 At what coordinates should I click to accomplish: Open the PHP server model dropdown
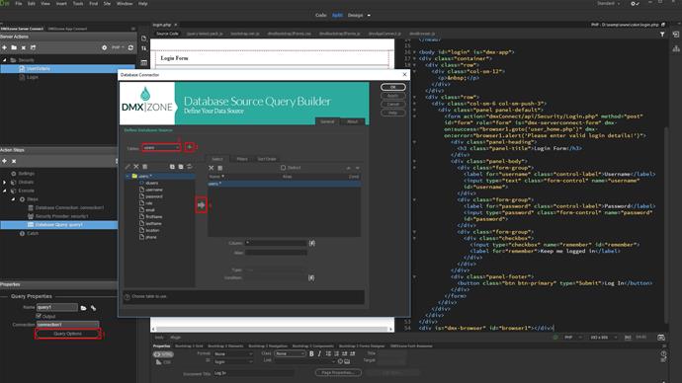coord(118,47)
